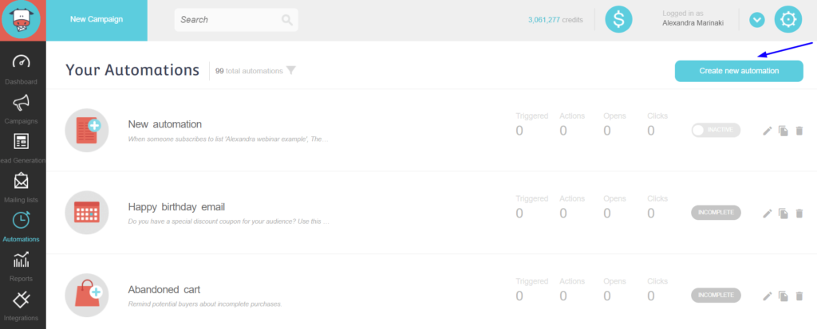Click the Moosend cow logo
Image resolution: width=817 pixels, height=329 pixels.
coord(22,20)
